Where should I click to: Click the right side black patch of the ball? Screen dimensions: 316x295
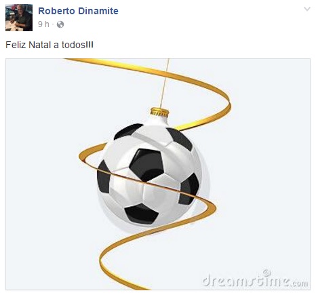coord(189,189)
